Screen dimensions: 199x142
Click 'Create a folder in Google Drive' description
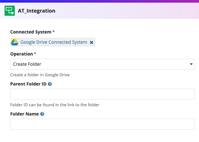[x=40, y=75]
